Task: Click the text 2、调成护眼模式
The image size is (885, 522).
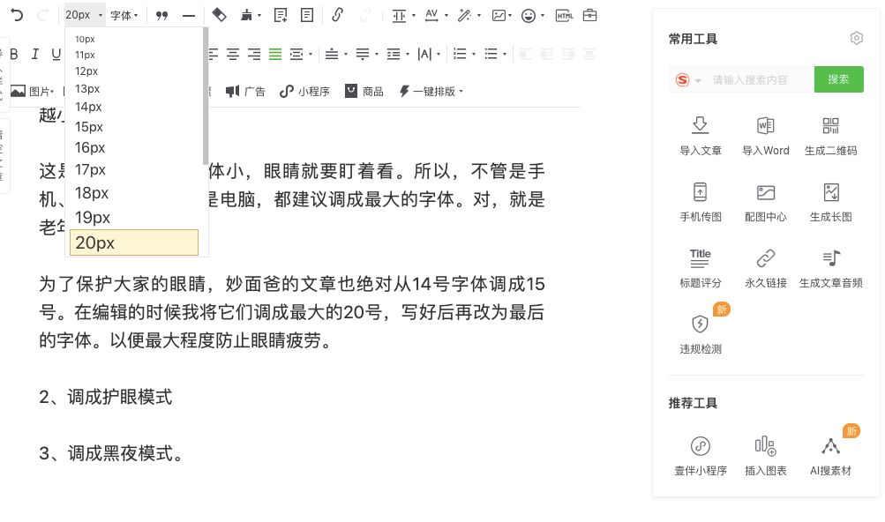Action: click(x=106, y=397)
